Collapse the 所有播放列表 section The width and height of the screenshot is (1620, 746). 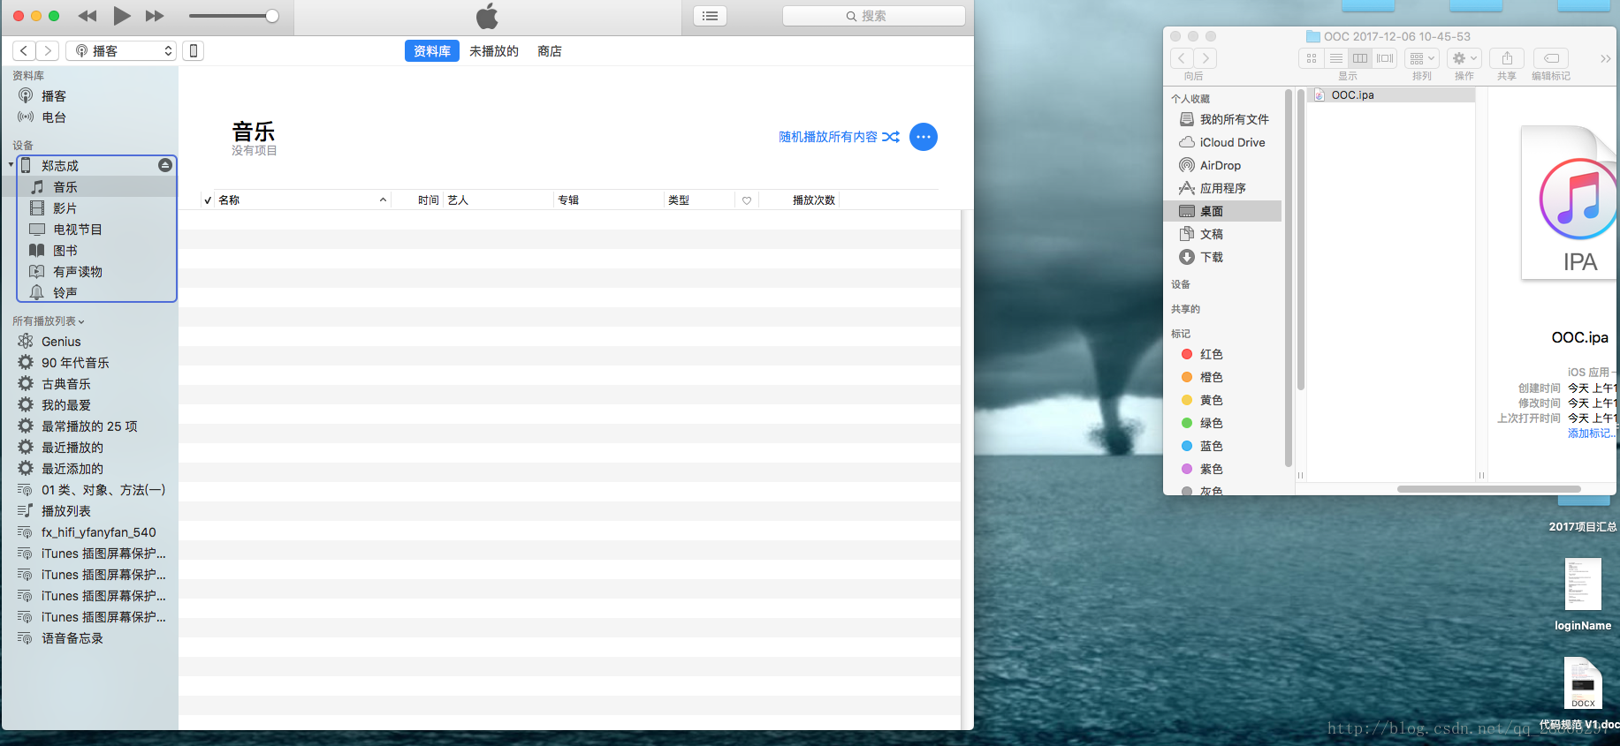[x=49, y=321]
